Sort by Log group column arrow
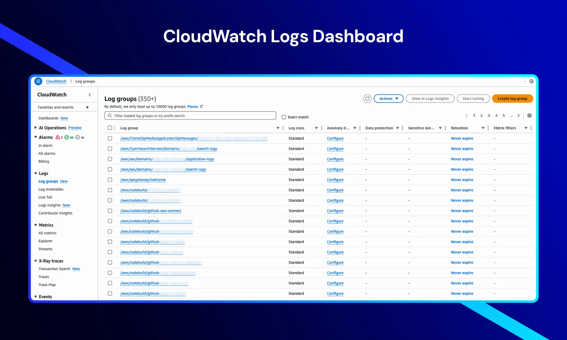The width and height of the screenshot is (567, 340). point(278,128)
